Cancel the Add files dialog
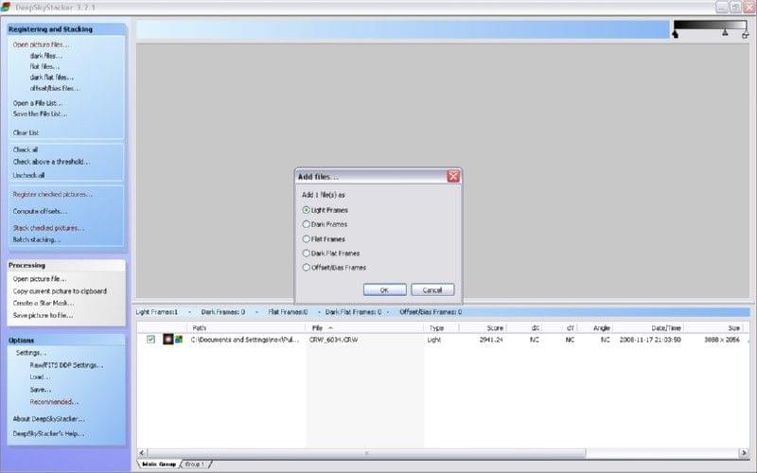The image size is (757, 473). pyautogui.click(x=432, y=289)
